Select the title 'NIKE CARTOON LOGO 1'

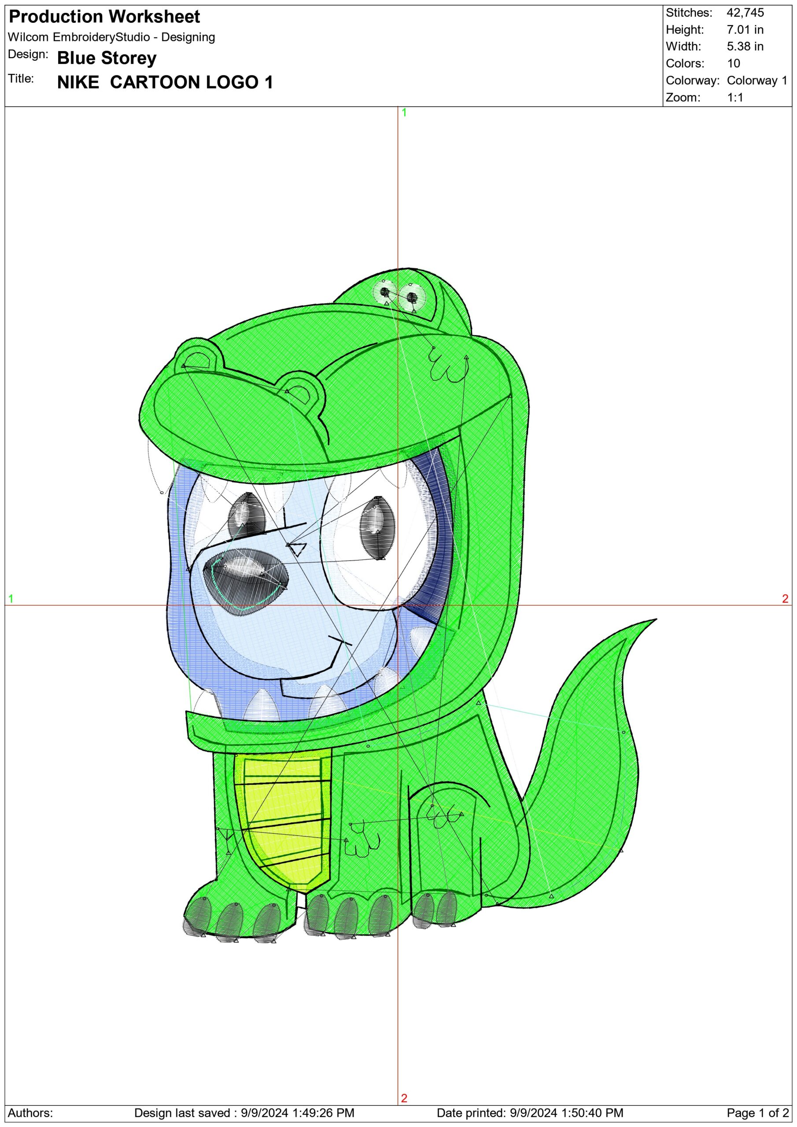click(165, 82)
